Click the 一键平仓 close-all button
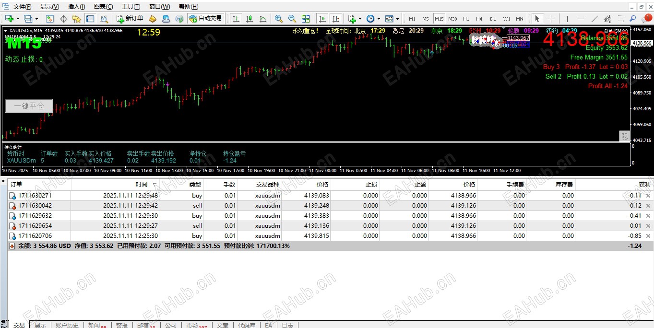This screenshot has height=328, width=654. coord(29,106)
